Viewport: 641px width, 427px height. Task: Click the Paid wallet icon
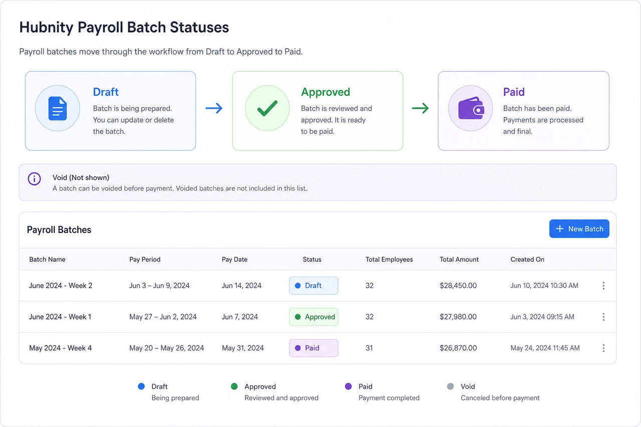(471, 108)
